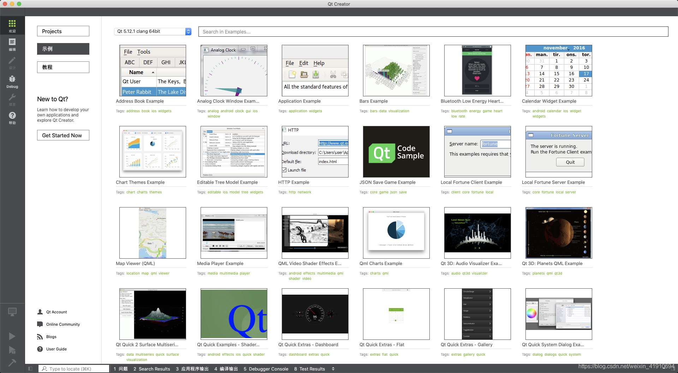The width and height of the screenshot is (678, 373).
Task: Click the kit selector monitor icon
Action: click(x=12, y=312)
